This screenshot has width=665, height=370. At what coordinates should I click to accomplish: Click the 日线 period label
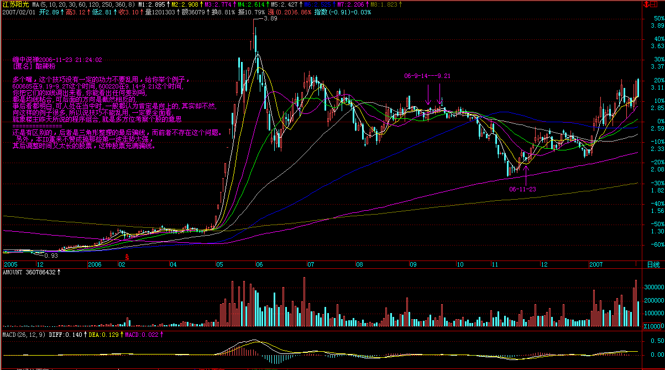[x=653, y=265]
